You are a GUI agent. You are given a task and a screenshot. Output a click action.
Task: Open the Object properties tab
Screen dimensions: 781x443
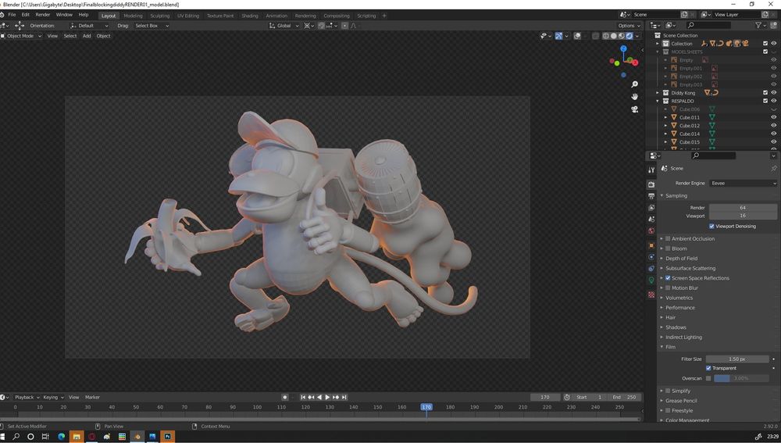651,245
